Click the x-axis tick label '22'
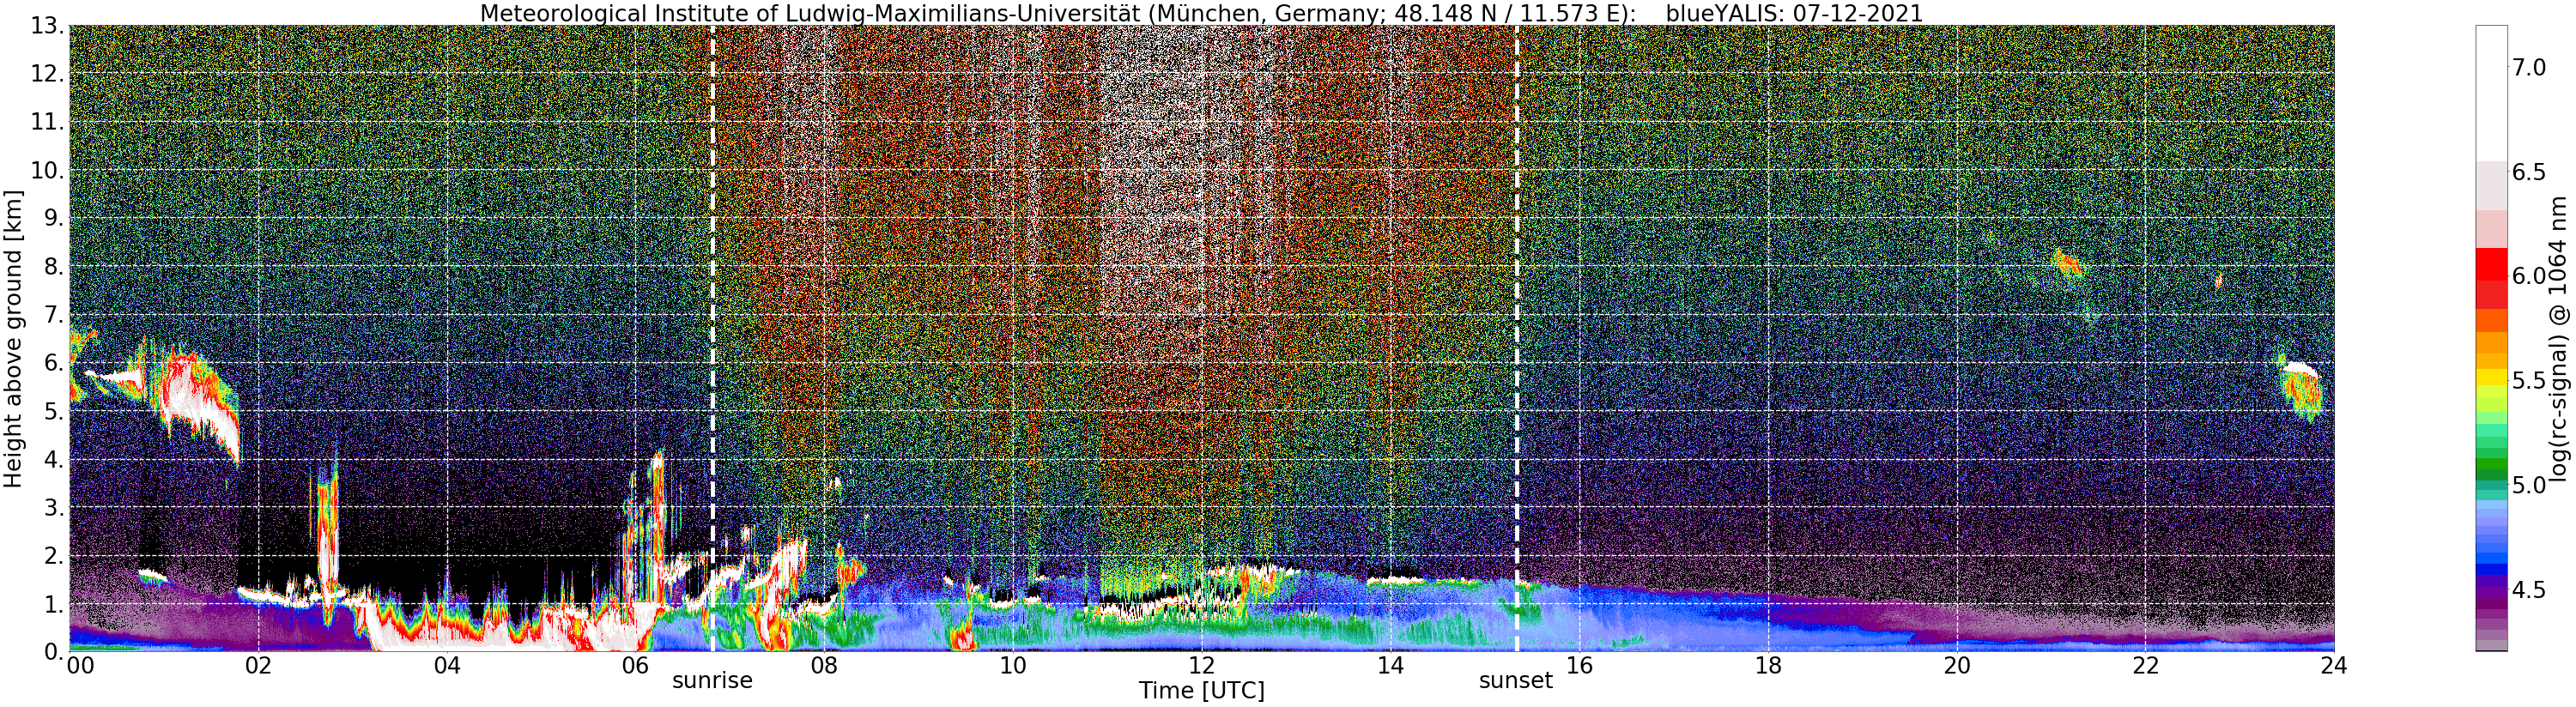2576x707 pixels. point(2146,666)
